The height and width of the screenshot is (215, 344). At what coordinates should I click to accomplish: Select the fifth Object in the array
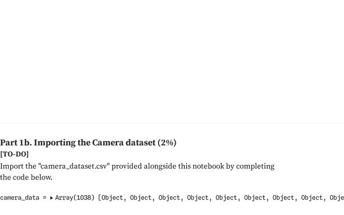[226, 198]
